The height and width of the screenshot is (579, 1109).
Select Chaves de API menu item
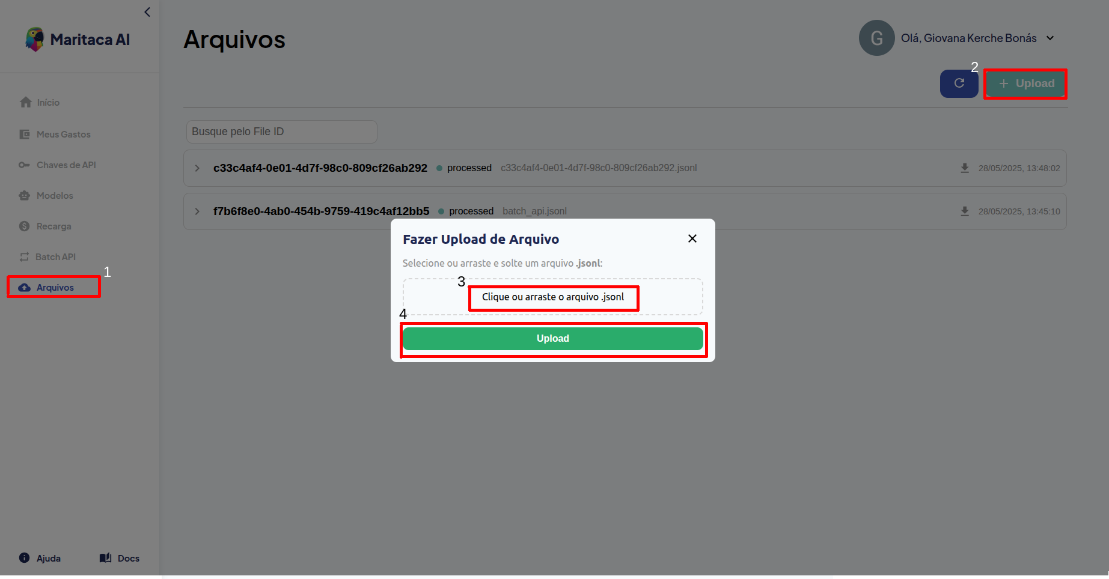click(x=57, y=165)
